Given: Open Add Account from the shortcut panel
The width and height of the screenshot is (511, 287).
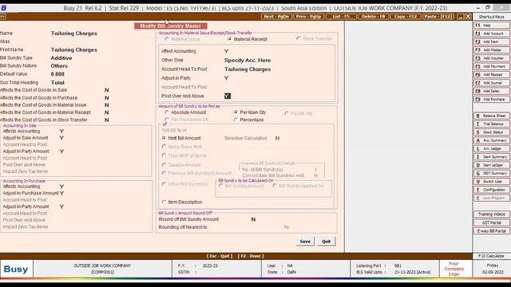Looking at the screenshot, I should pyautogui.click(x=492, y=33).
